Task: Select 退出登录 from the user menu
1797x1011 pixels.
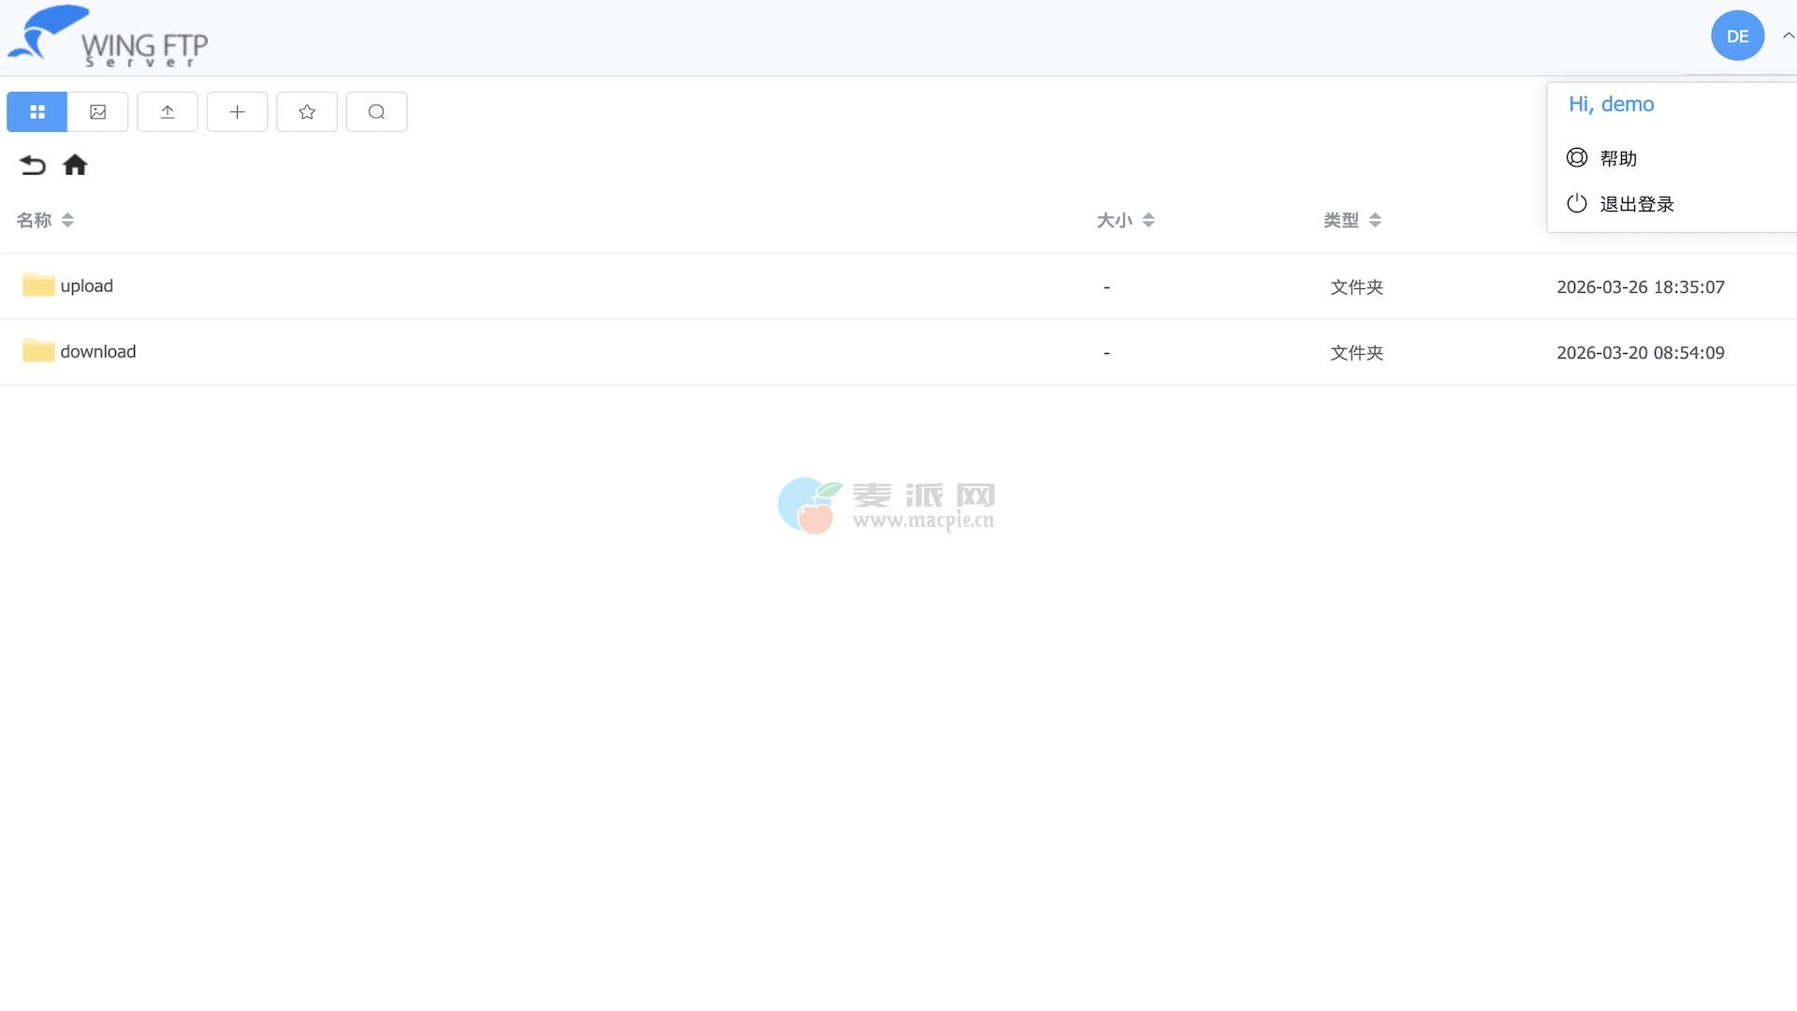Action: click(x=1636, y=204)
